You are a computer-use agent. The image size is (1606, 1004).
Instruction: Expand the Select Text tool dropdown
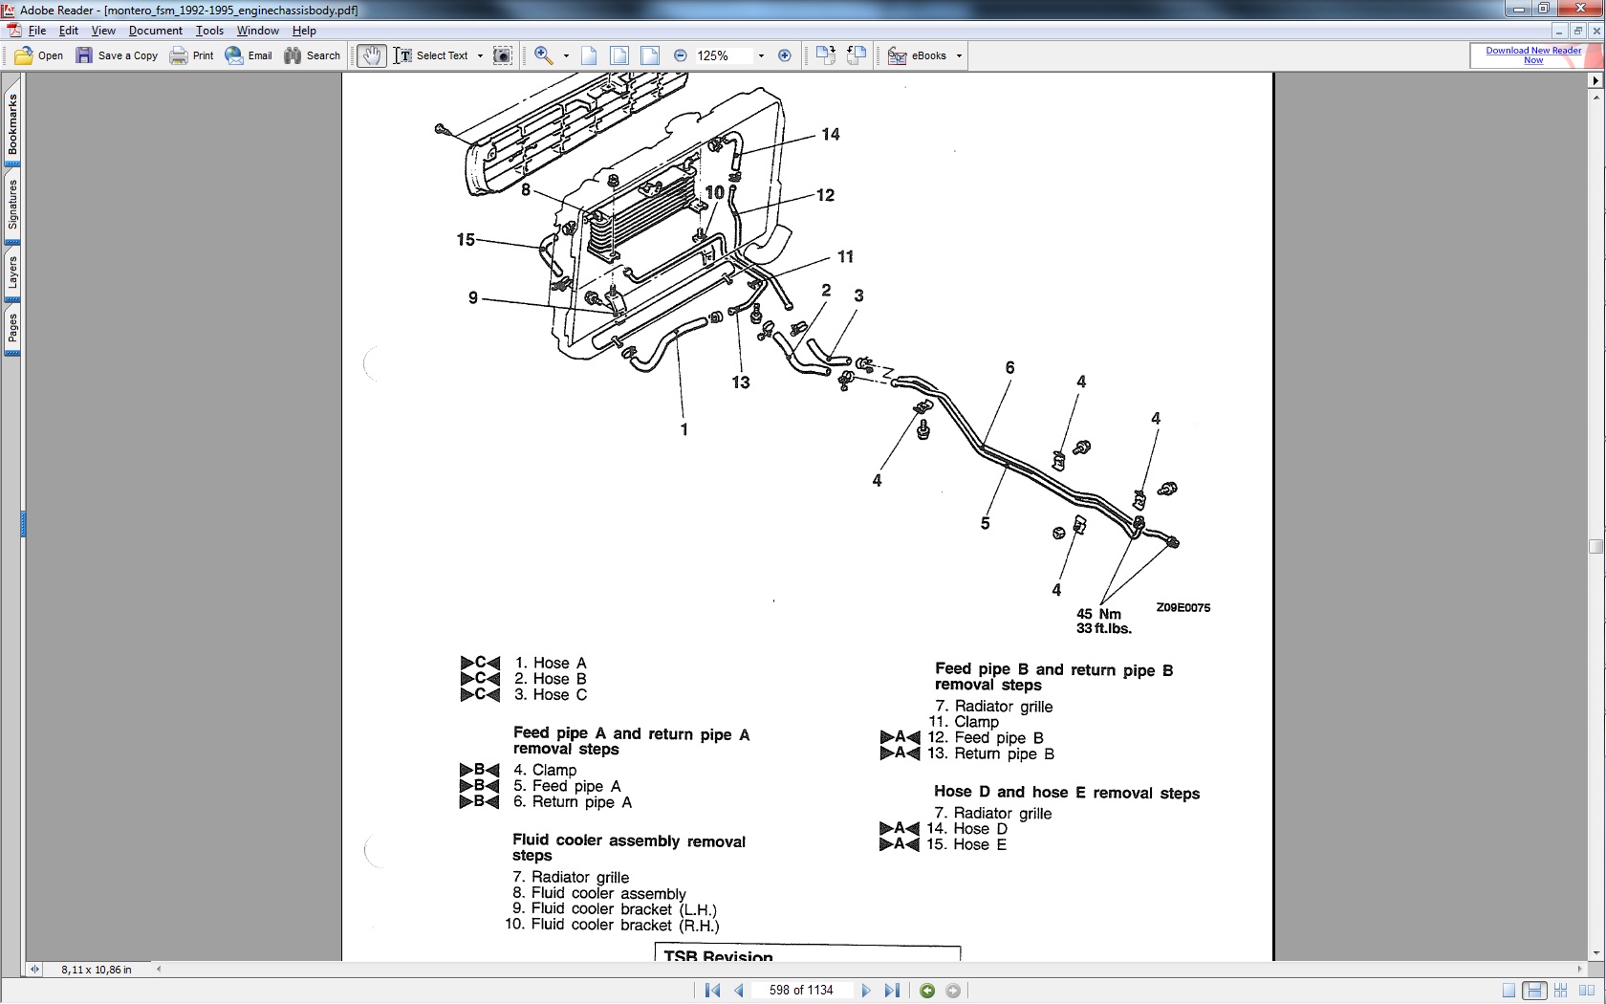pyautogui.click(x=480, y=55)
